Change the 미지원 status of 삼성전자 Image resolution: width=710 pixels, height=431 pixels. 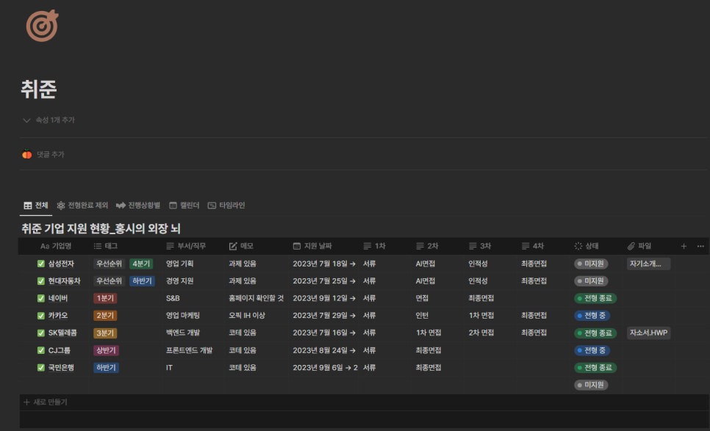point(591,264)
